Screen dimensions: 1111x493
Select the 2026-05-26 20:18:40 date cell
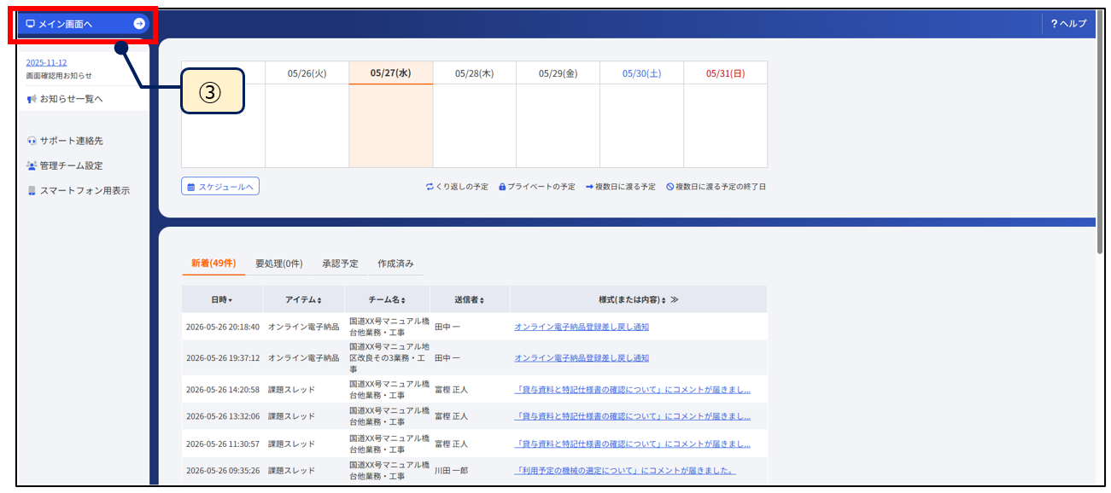pos(223,327)
